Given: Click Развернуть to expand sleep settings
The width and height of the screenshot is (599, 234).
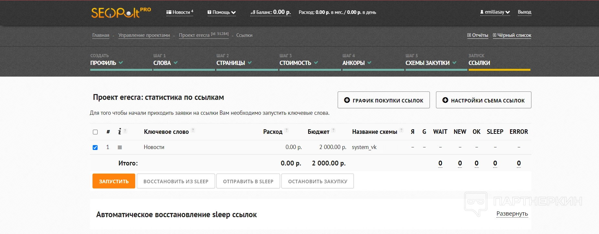Looking at the screenshot, I should tap(512, 214).
